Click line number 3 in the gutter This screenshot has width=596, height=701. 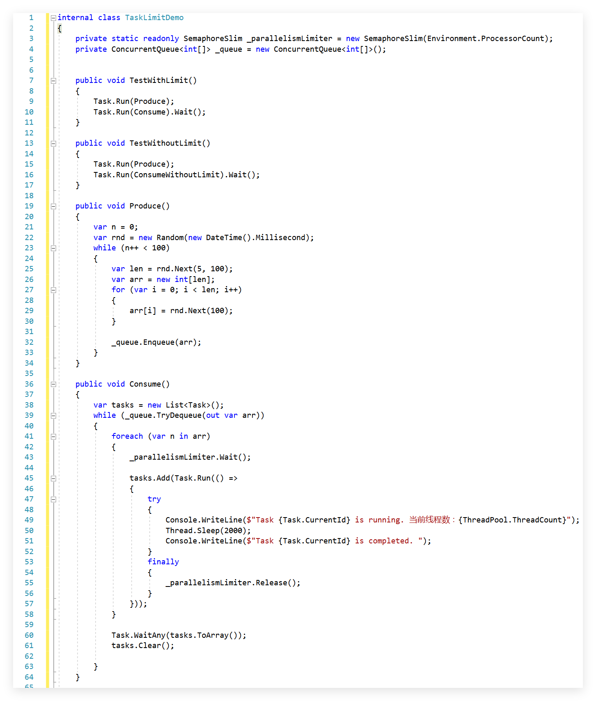point(31,39)
